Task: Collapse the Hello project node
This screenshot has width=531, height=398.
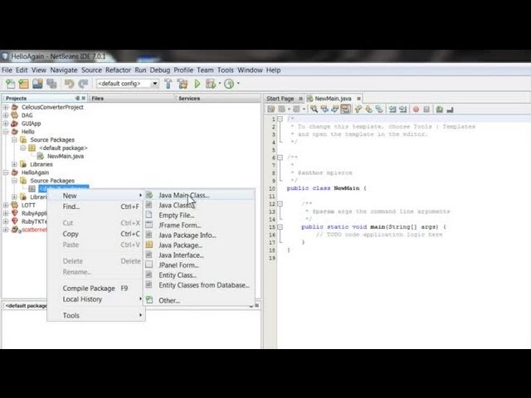Action: tap(6, 132)
